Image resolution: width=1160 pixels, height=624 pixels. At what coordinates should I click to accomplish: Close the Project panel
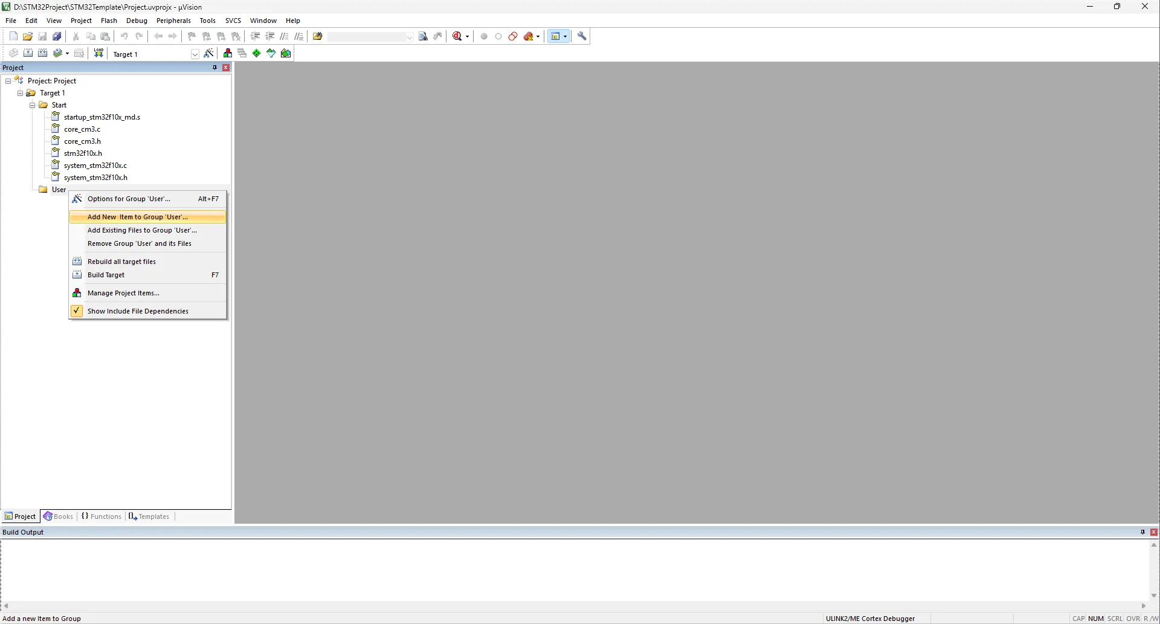coord(226,68)
